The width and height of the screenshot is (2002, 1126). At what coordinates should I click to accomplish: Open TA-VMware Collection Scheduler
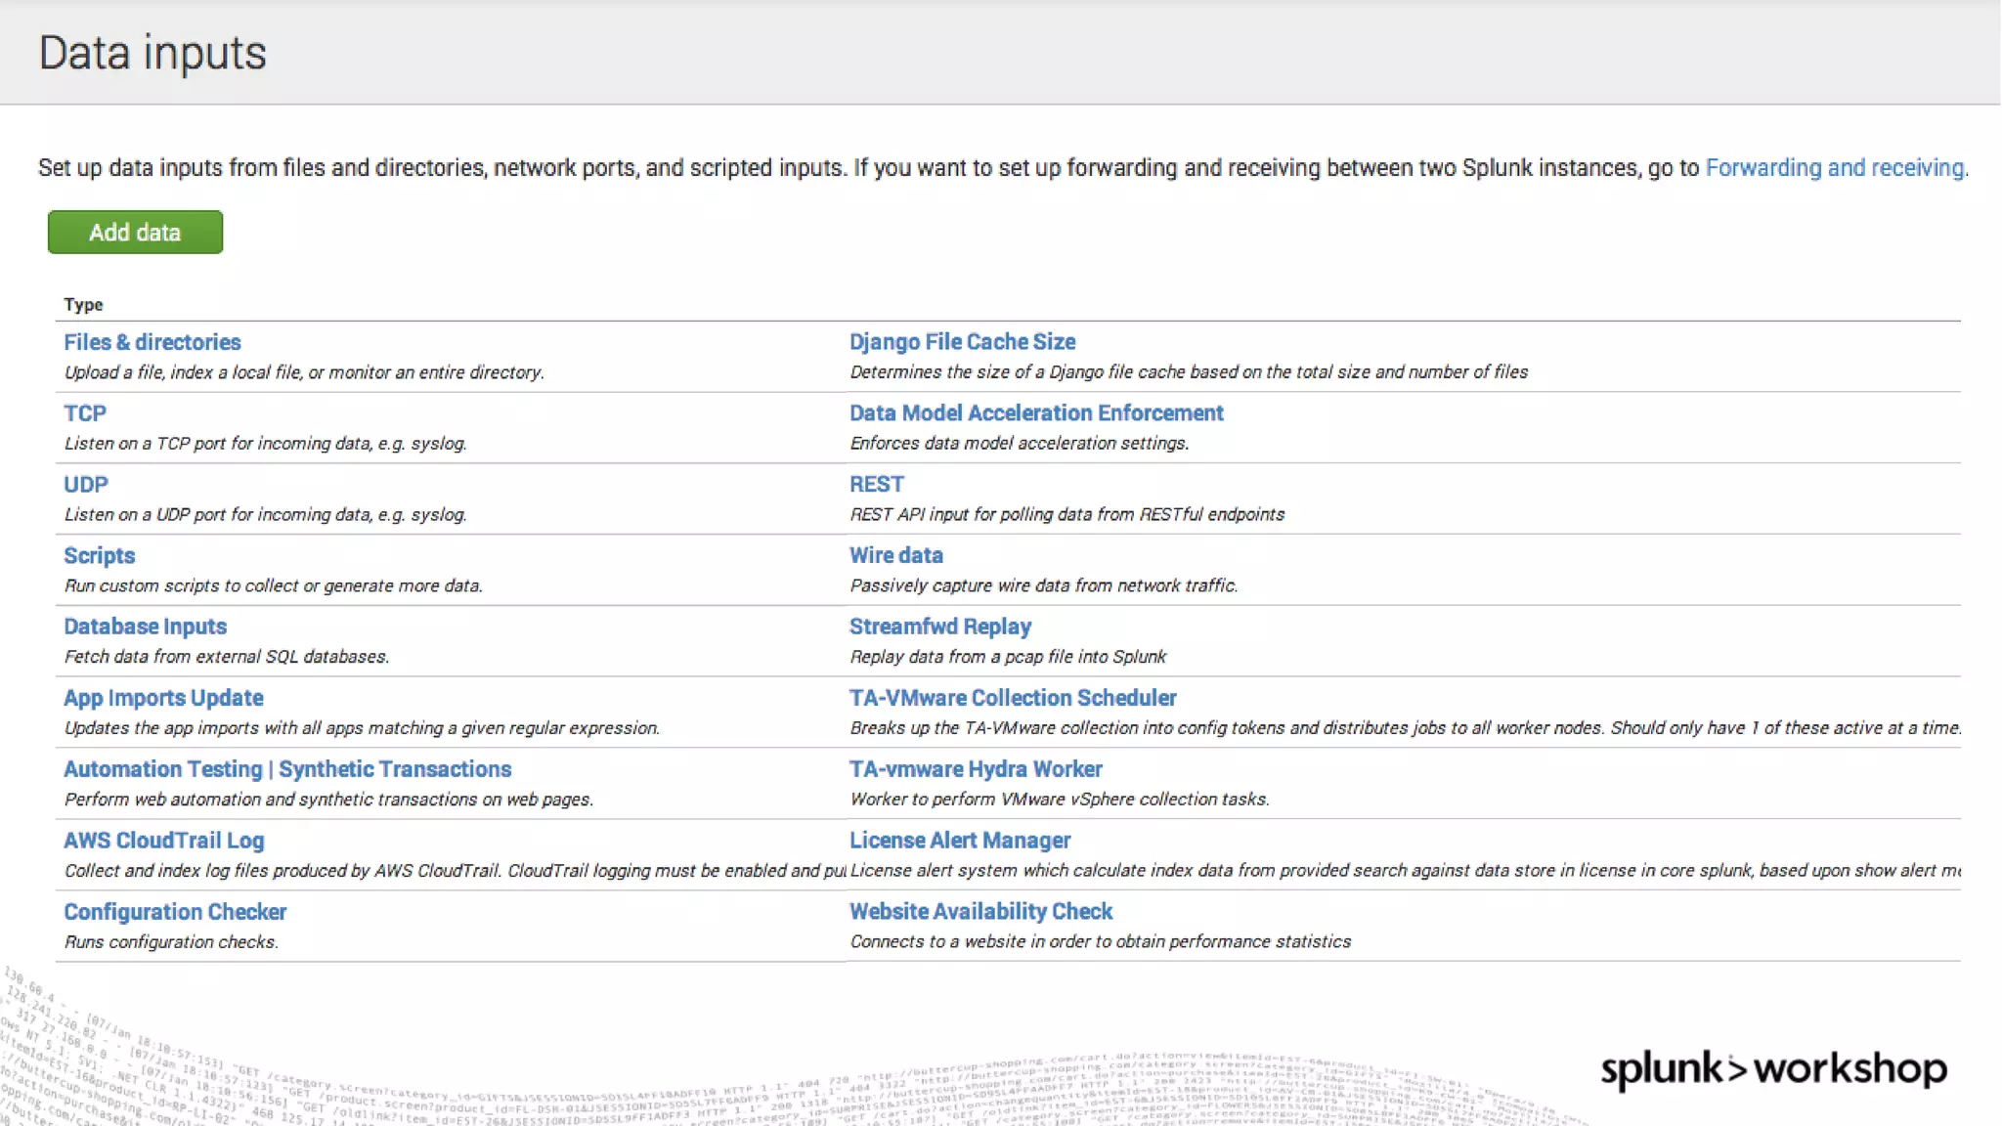(1013, 698)
